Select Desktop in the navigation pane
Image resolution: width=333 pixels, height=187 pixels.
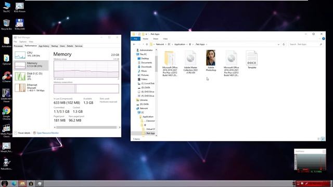point(143,58)
